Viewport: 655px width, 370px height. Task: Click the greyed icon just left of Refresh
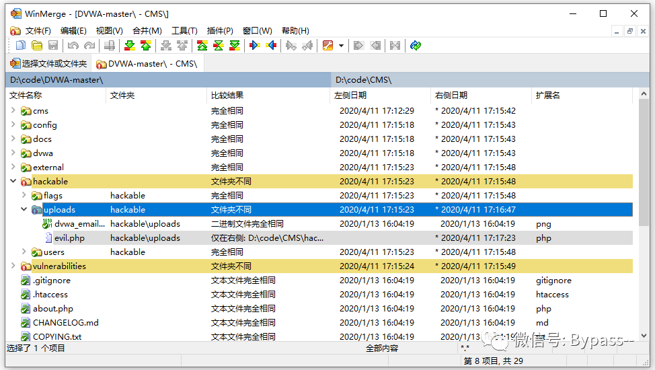[x=395, y=45]
